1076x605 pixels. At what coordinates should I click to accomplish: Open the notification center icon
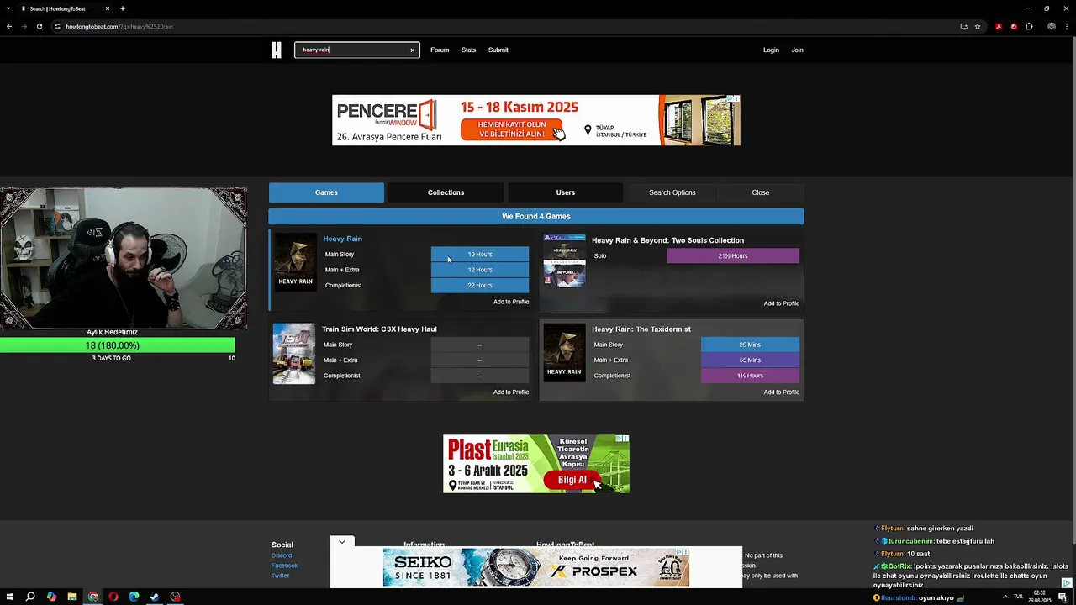coord(1063,597)
